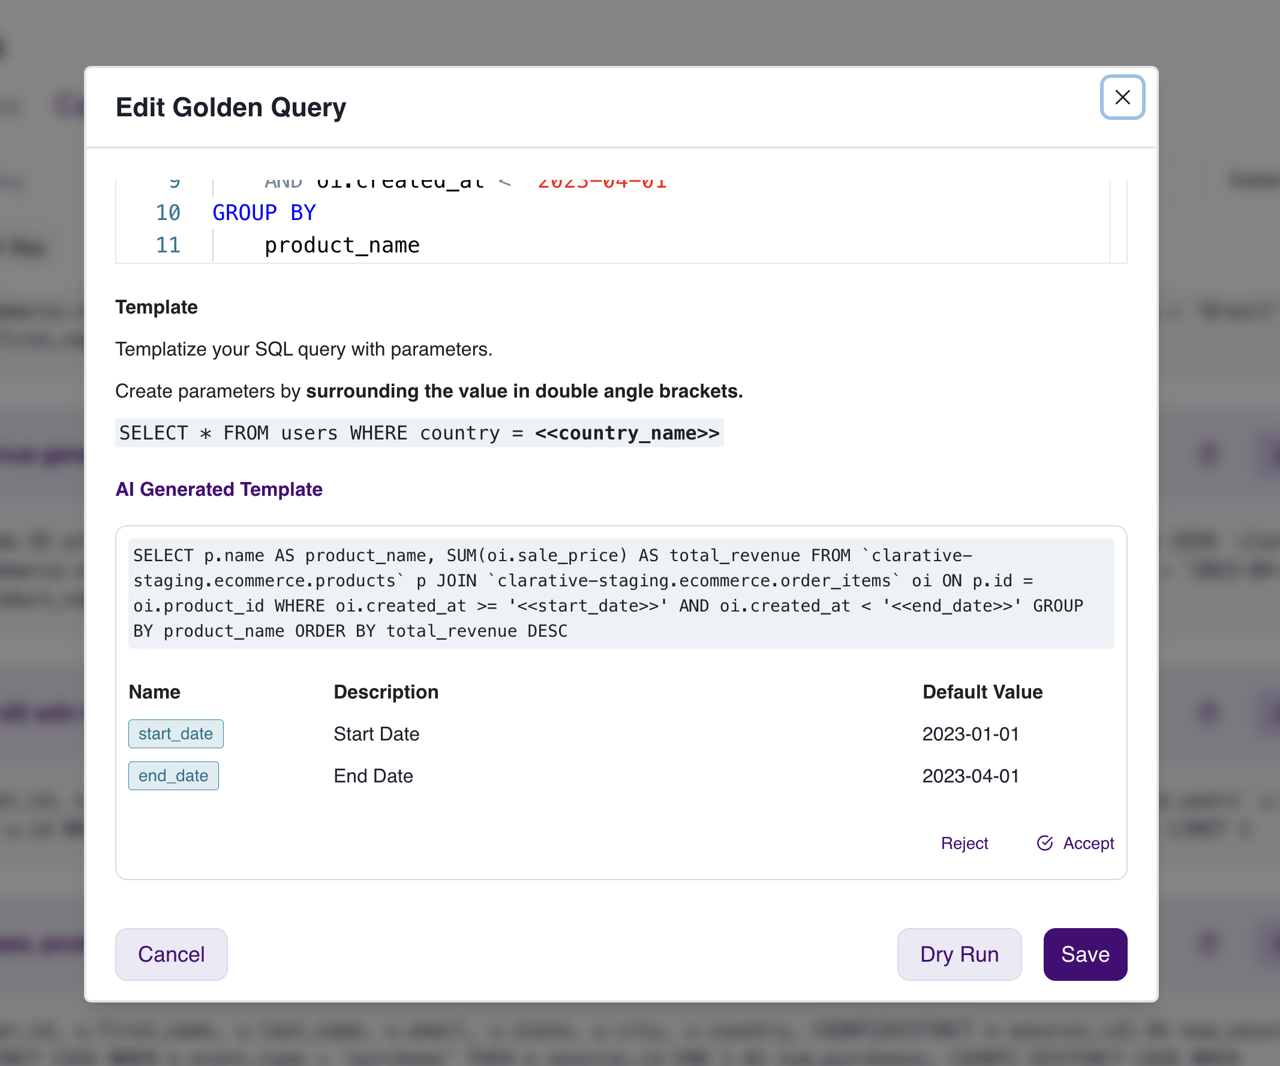The image size is (1280, 1066).
Task: Close the Edit Golden Query dialog
Action: (1122, 98)
